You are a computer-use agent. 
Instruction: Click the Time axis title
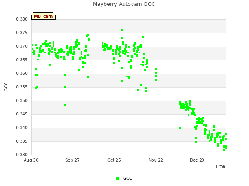pyautogui.click(x=220, y=166)
